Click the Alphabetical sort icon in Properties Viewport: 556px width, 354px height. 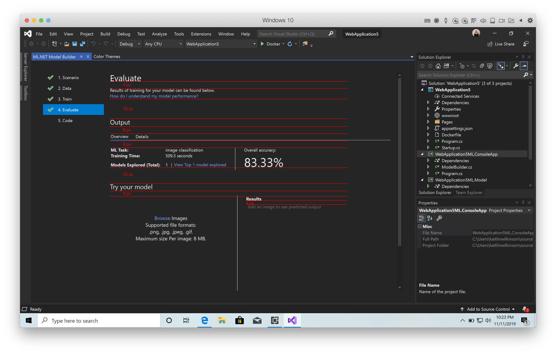430,218
